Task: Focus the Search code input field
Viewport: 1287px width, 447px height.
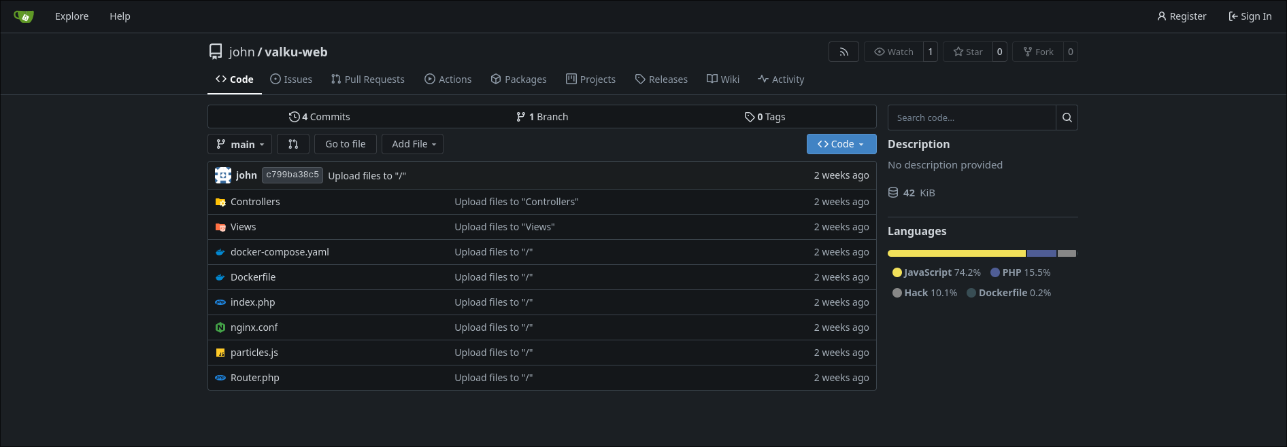Action: point(971,118)
